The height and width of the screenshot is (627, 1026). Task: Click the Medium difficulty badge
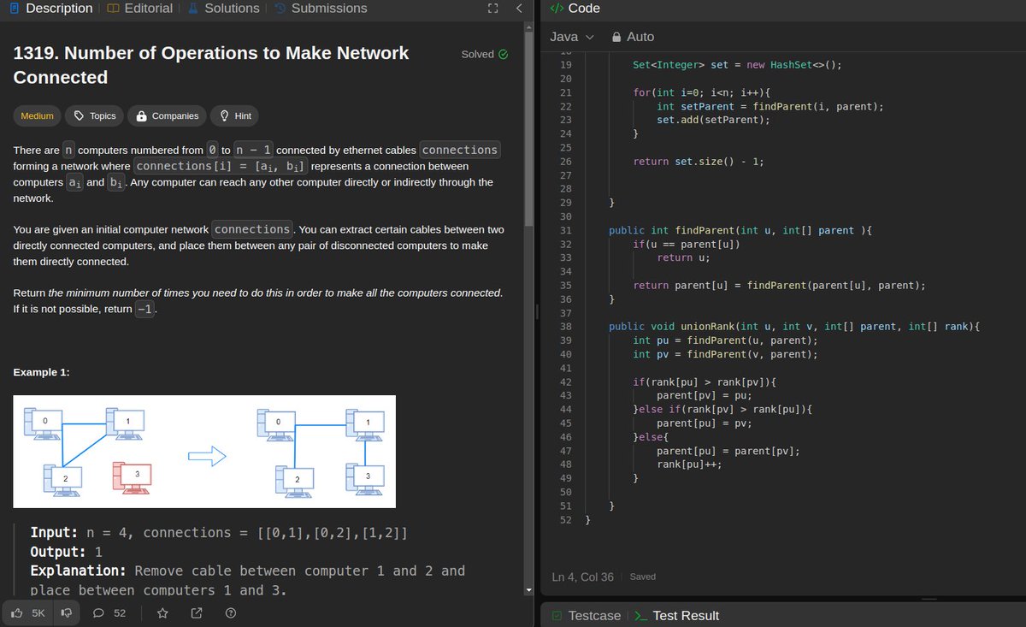(x=36, y=115)
